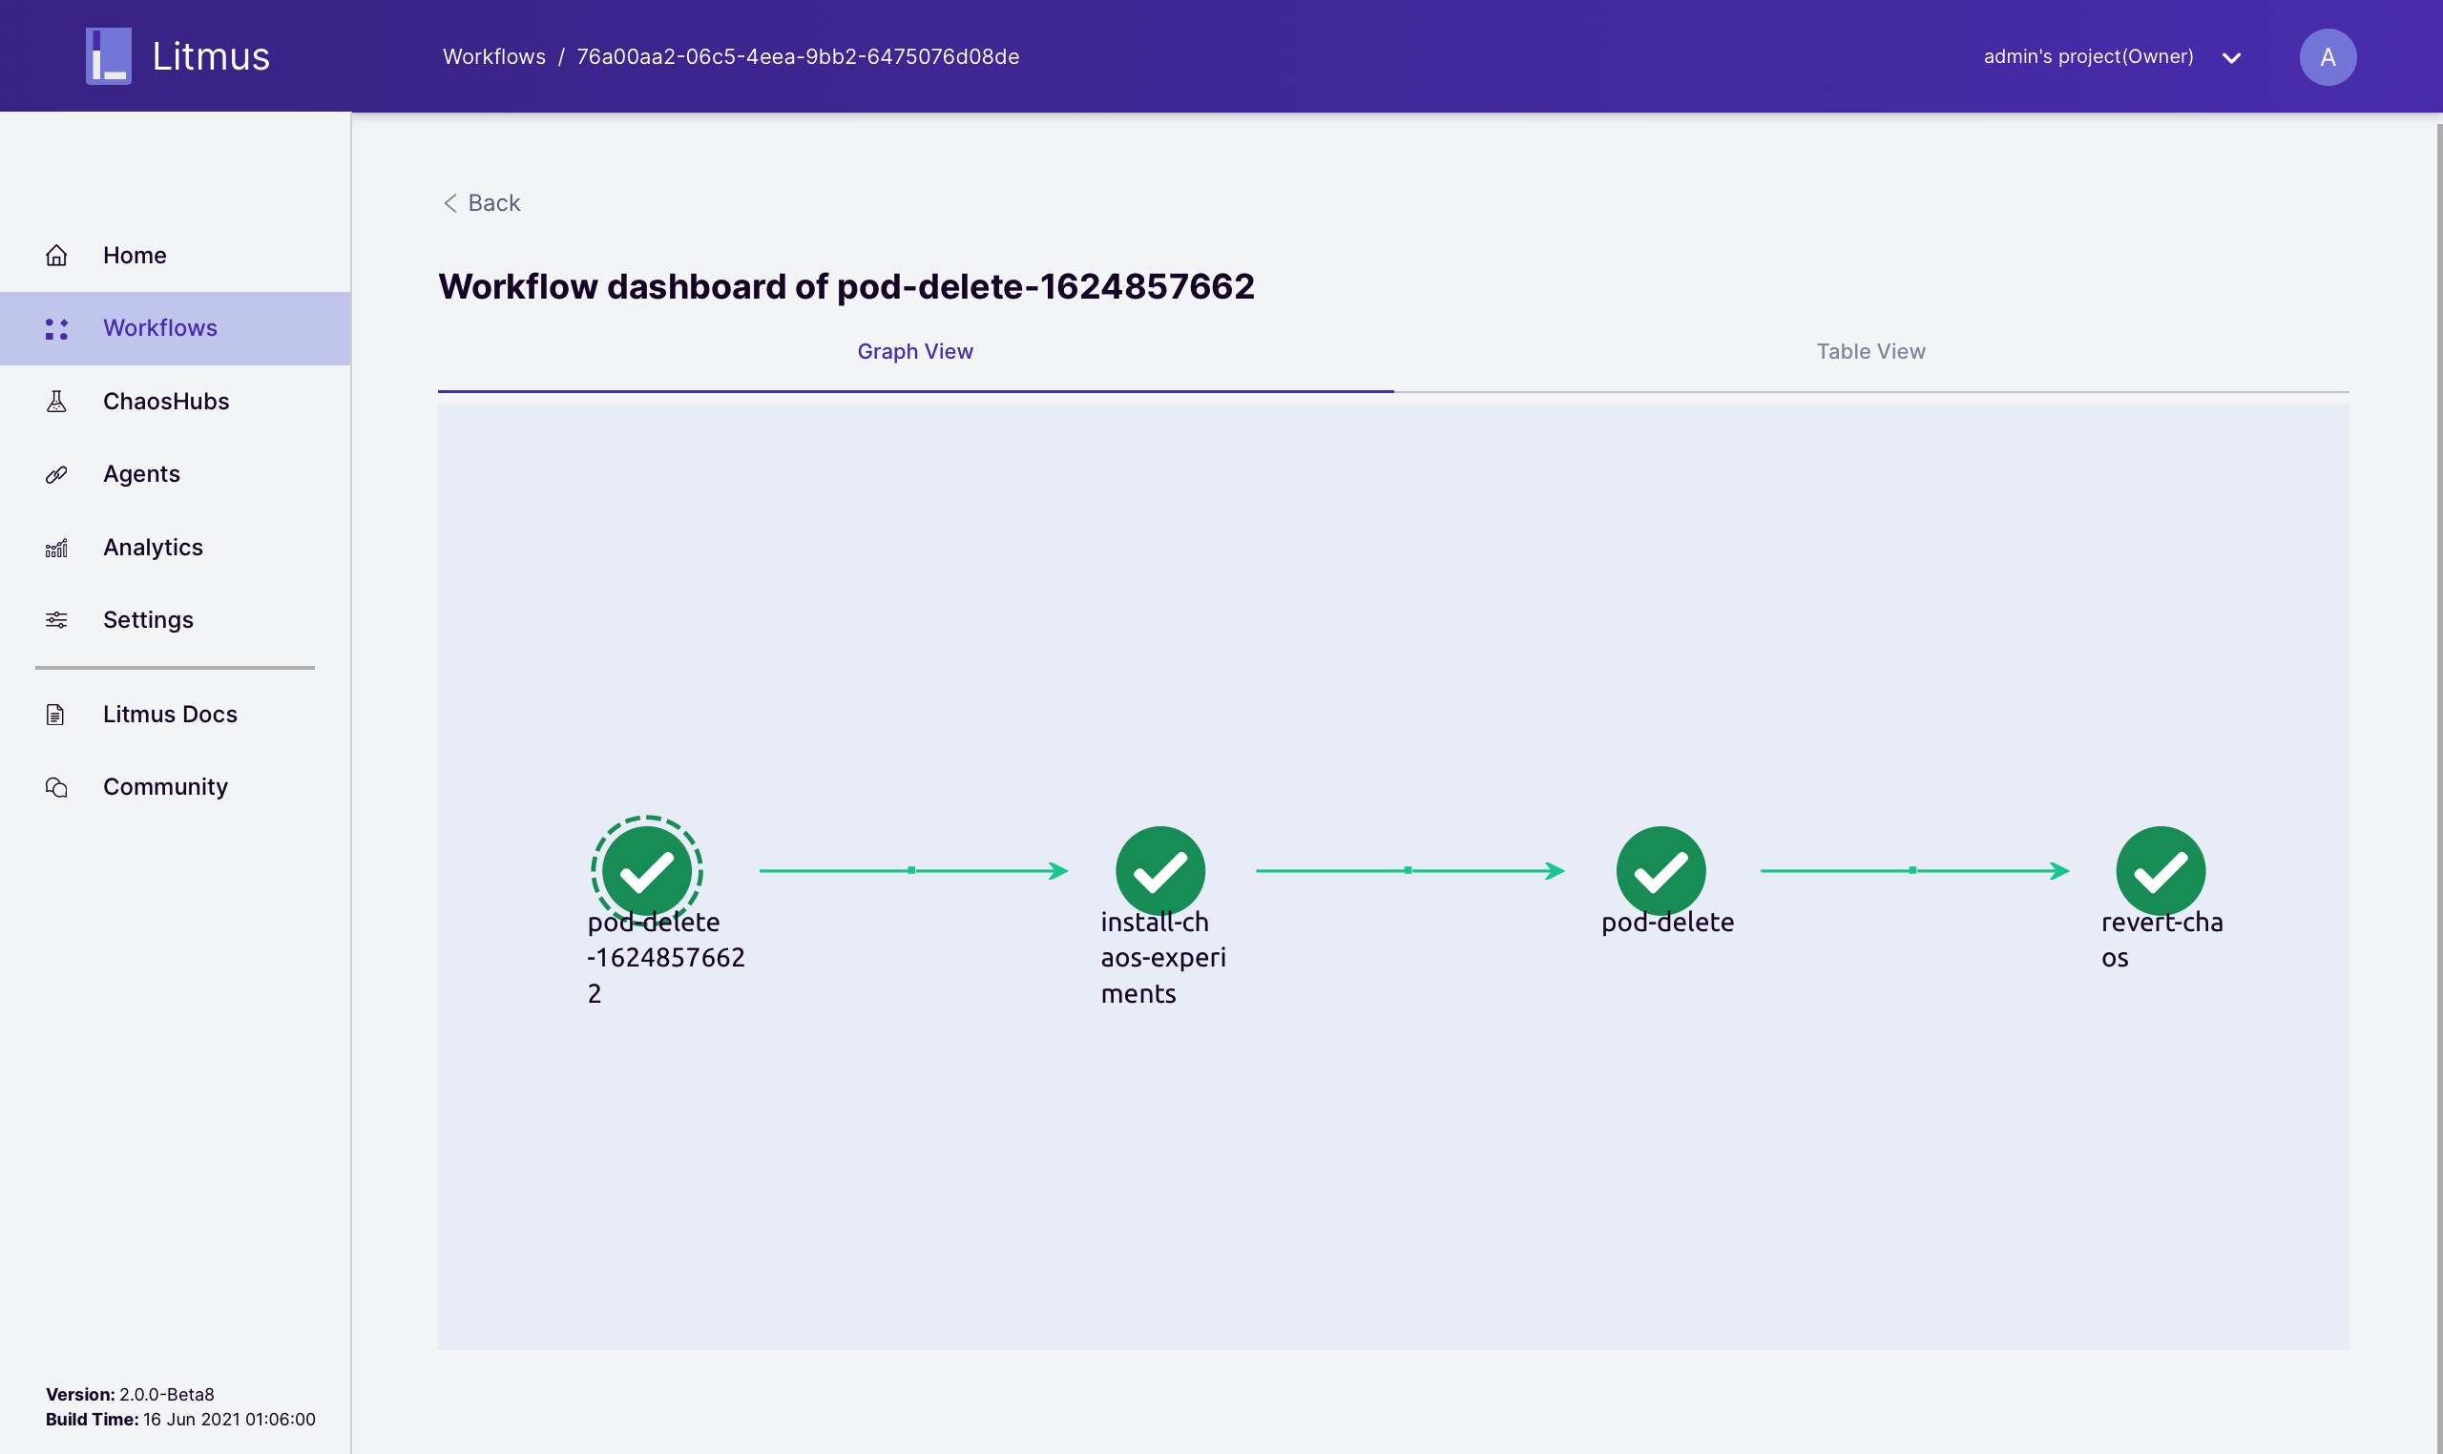Select the revert-chaos graph node
This screenshot has width=2443, height=1454.
point(2160,870)
